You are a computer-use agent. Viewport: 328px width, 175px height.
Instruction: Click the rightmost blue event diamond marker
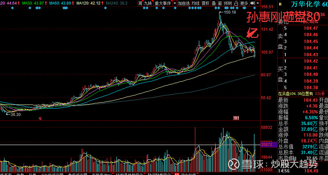(255, 8)
